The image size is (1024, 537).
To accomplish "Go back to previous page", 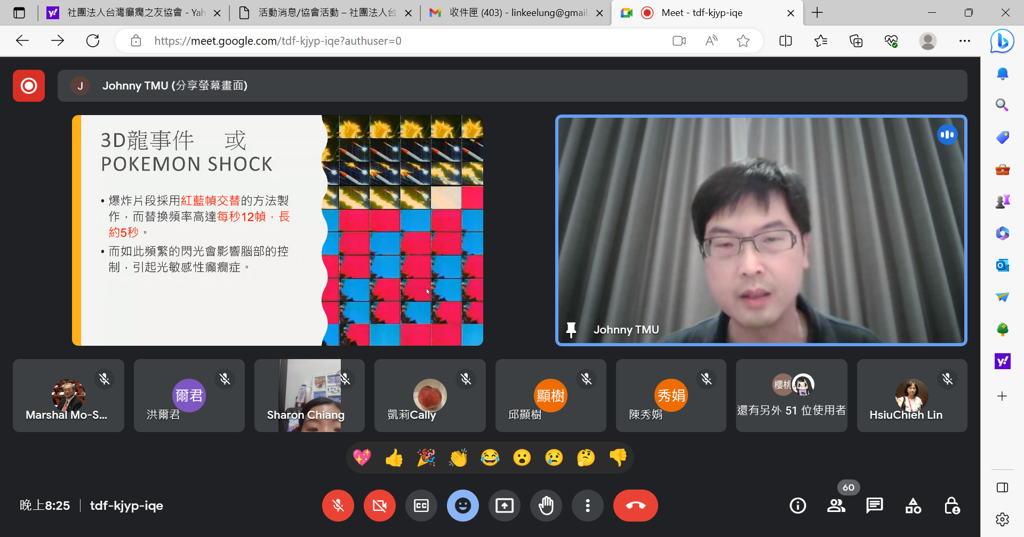I will [22, 40].
